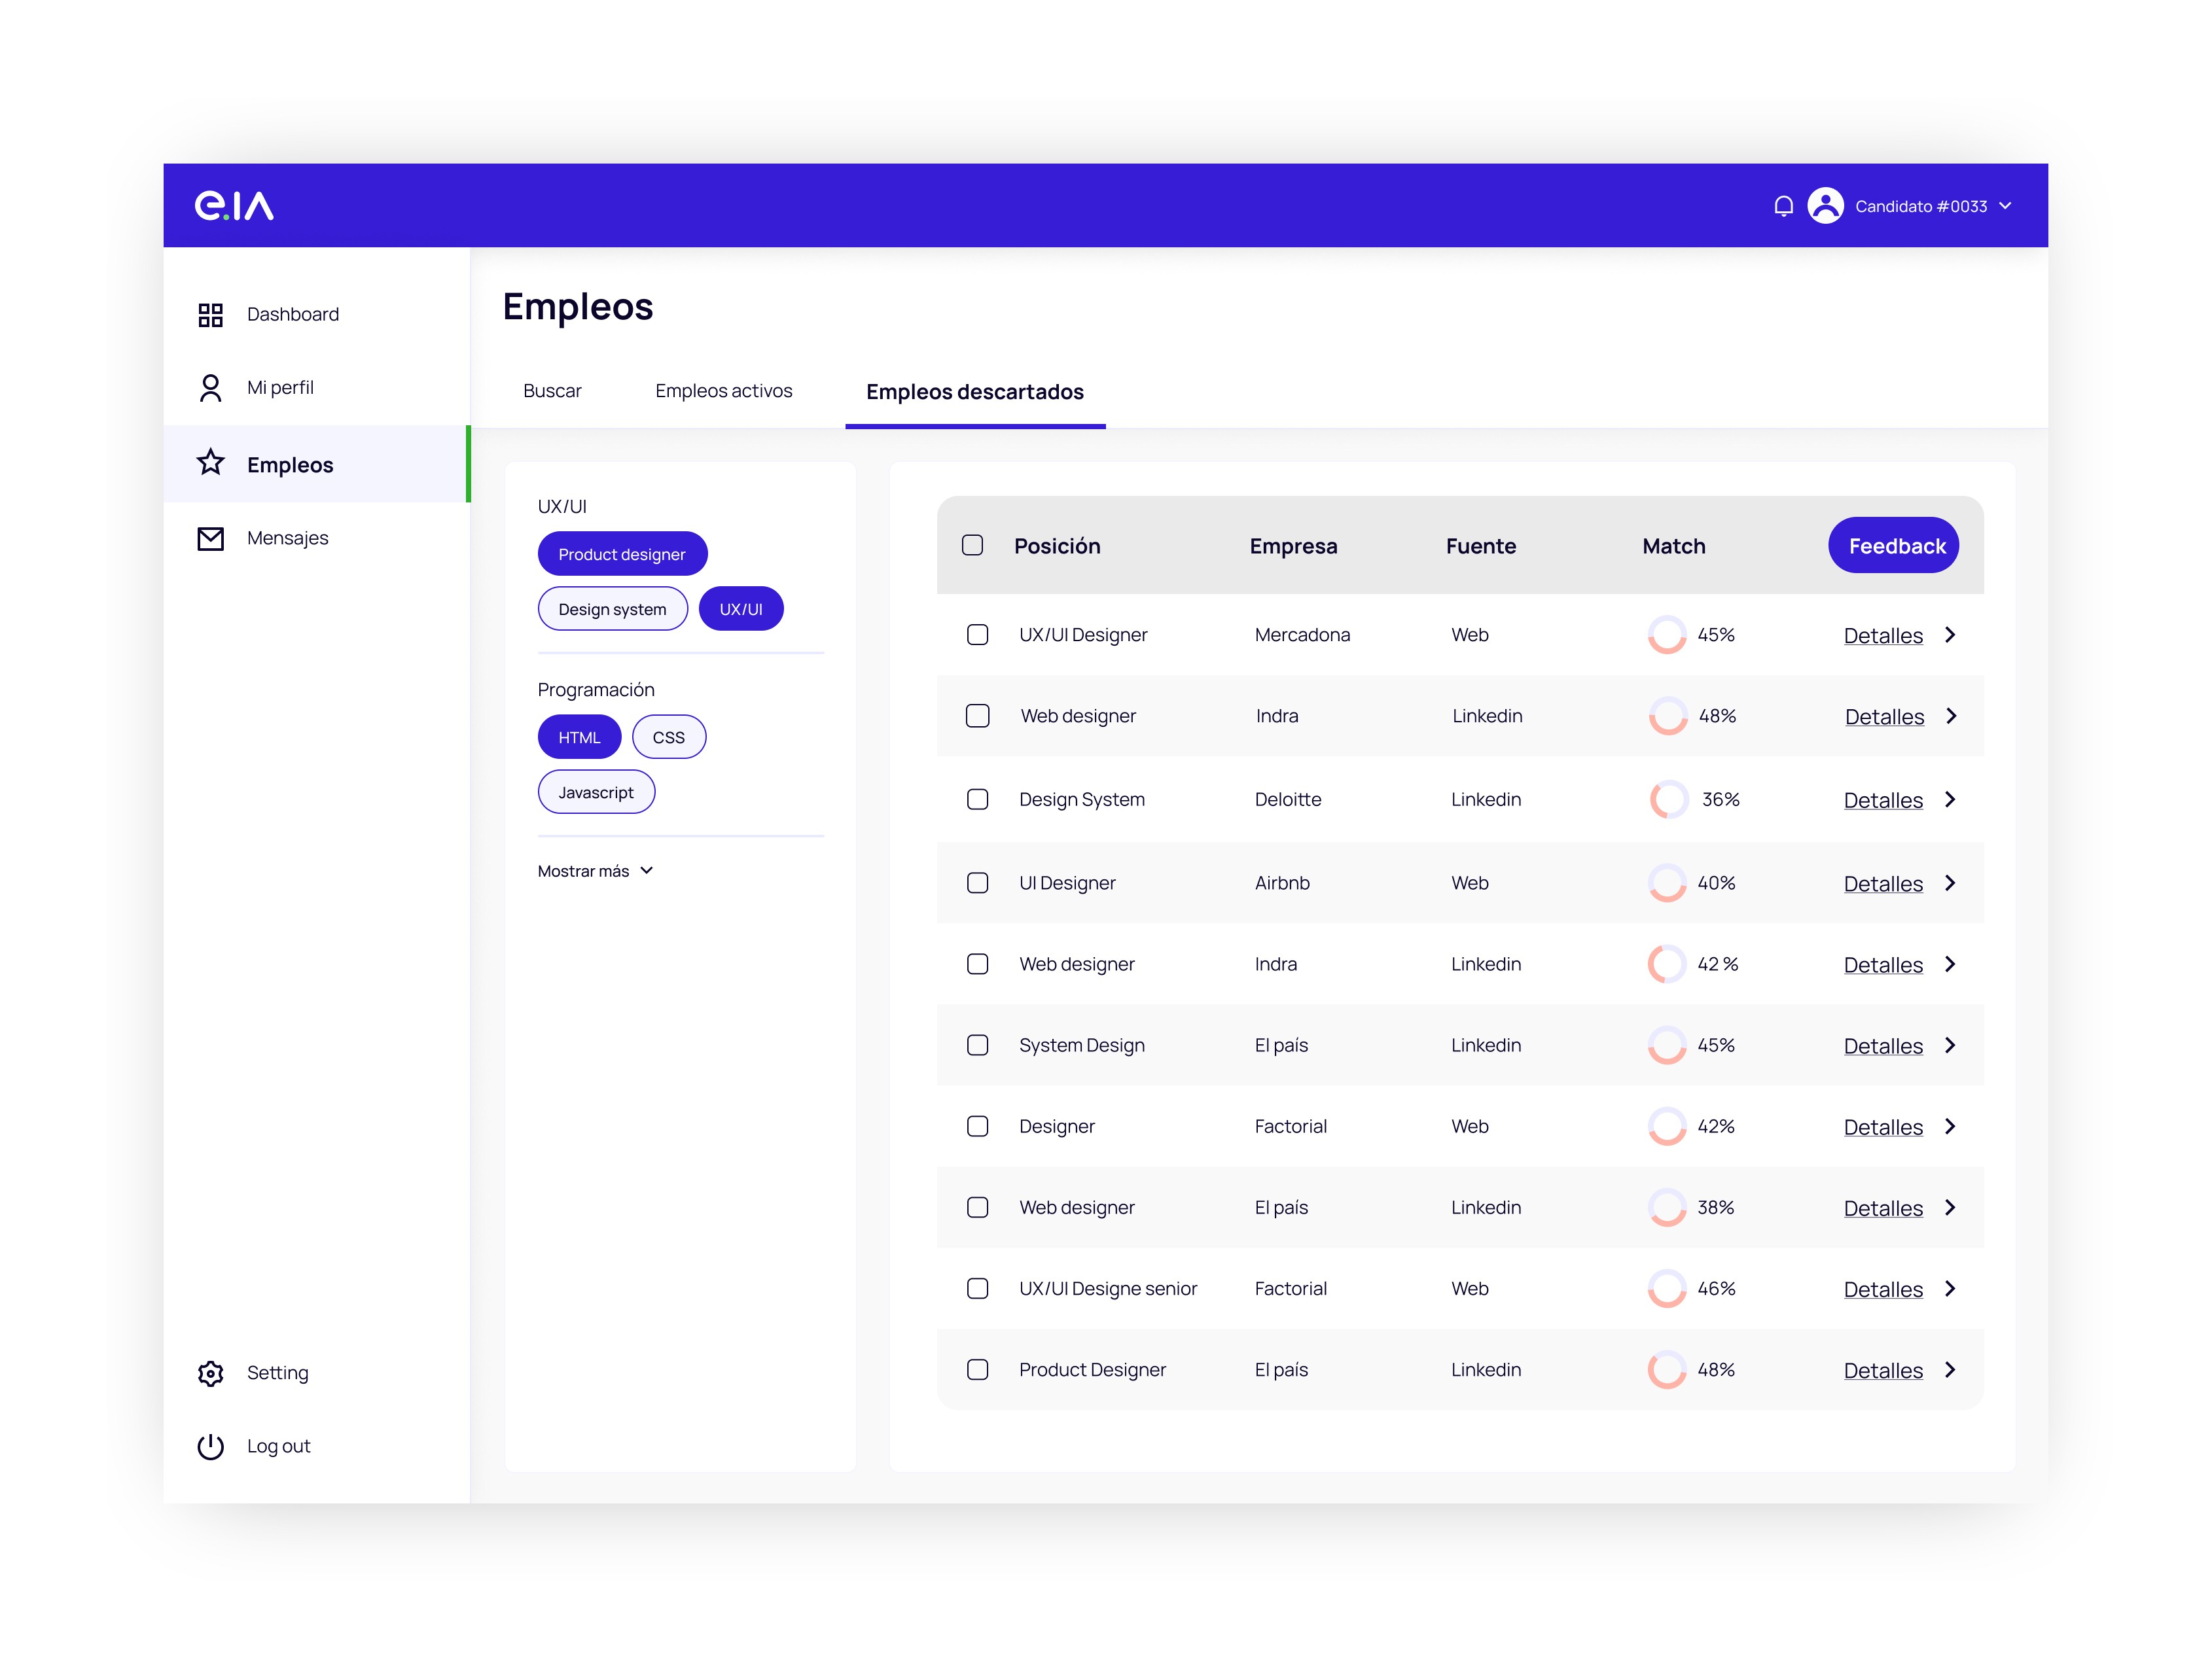
Task: Click the Deloitte company cell
Action: (1288, 799)
